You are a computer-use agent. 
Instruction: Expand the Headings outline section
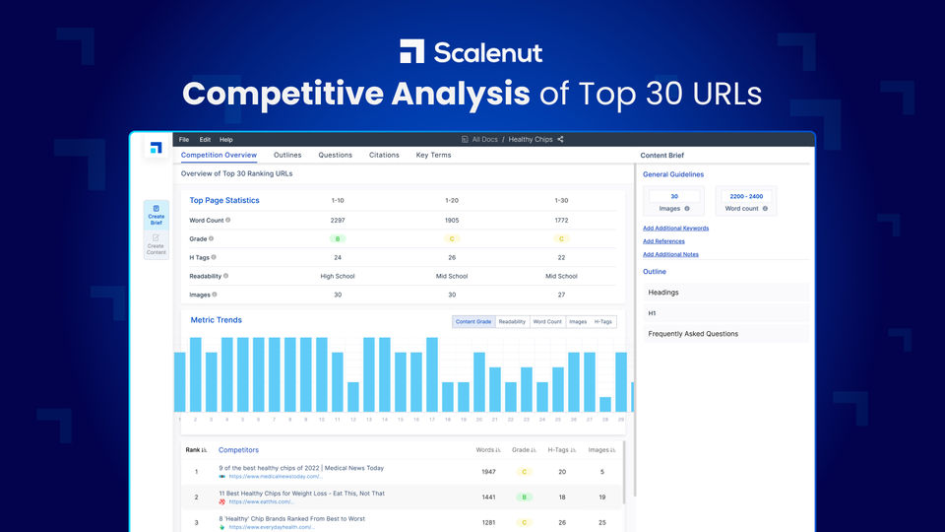[x=725, y=293]
